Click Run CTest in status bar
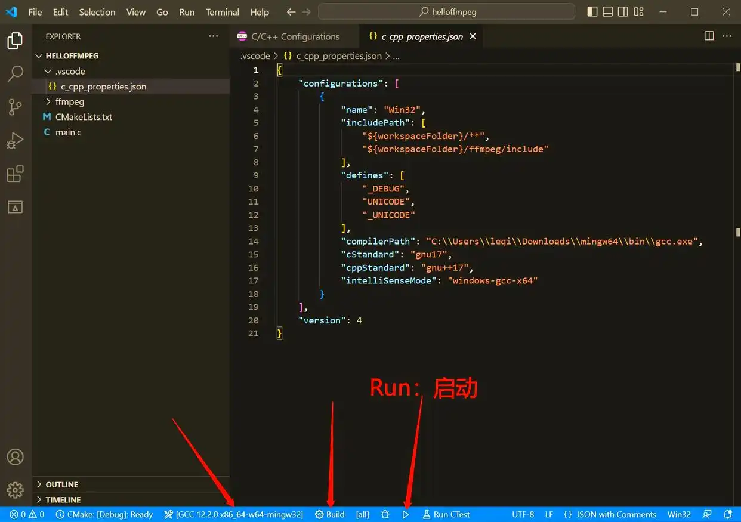This screenshot has height=522, width=741. click(446, 514)
